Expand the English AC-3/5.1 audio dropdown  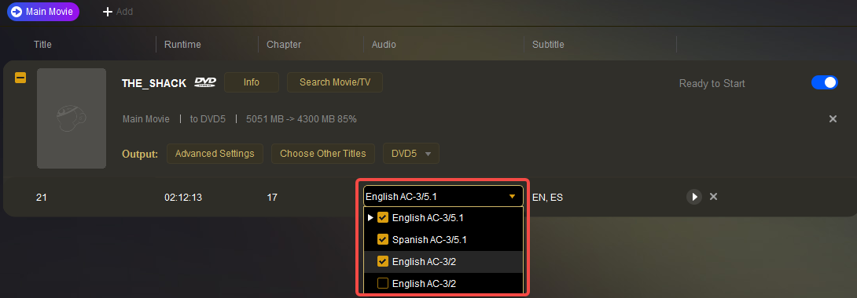coord(443,197)
